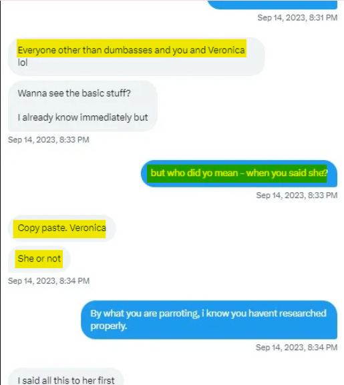This screenshot has width=344, height=385.
Task: Click the 'She or not' message bubble
Action: pos(39,259)
